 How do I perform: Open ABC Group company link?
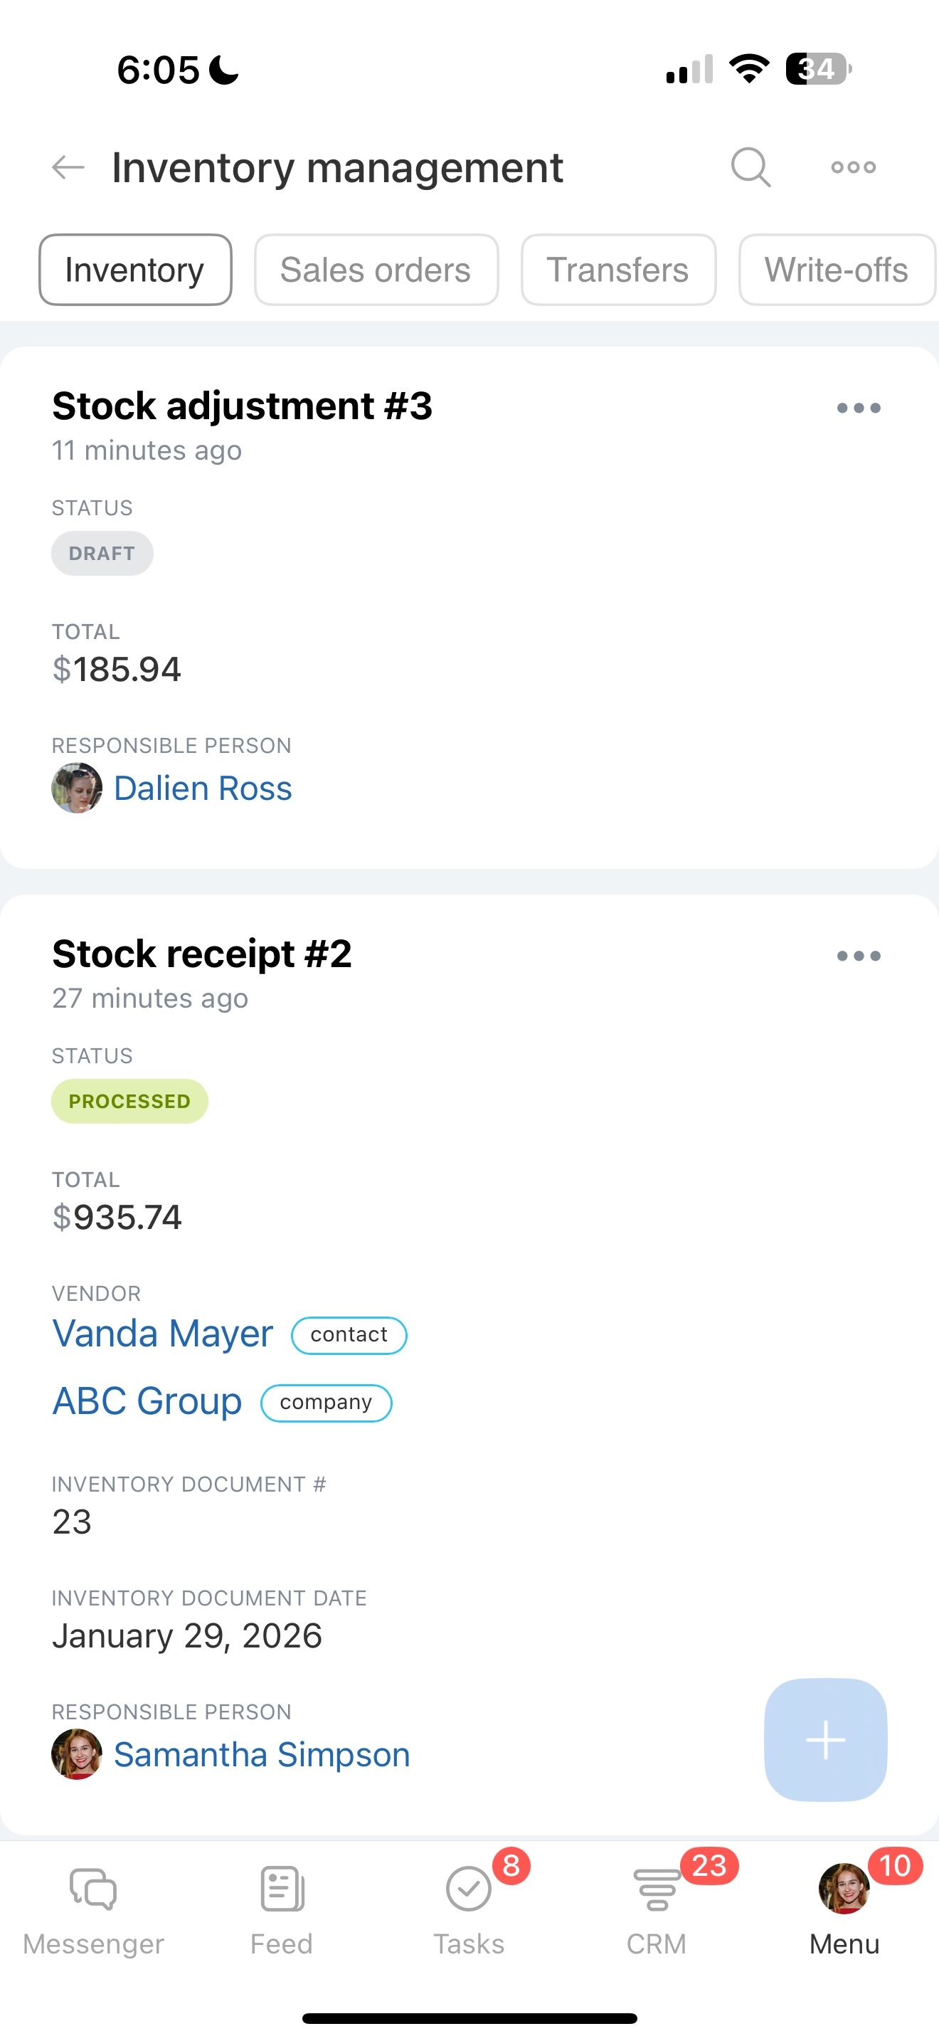pos(147,1402)
